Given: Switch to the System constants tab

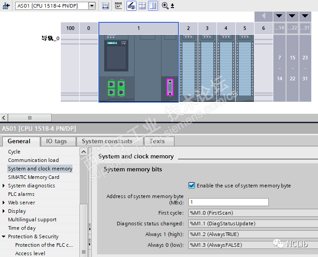Looking at the screenshot, I should pos(107,141).
